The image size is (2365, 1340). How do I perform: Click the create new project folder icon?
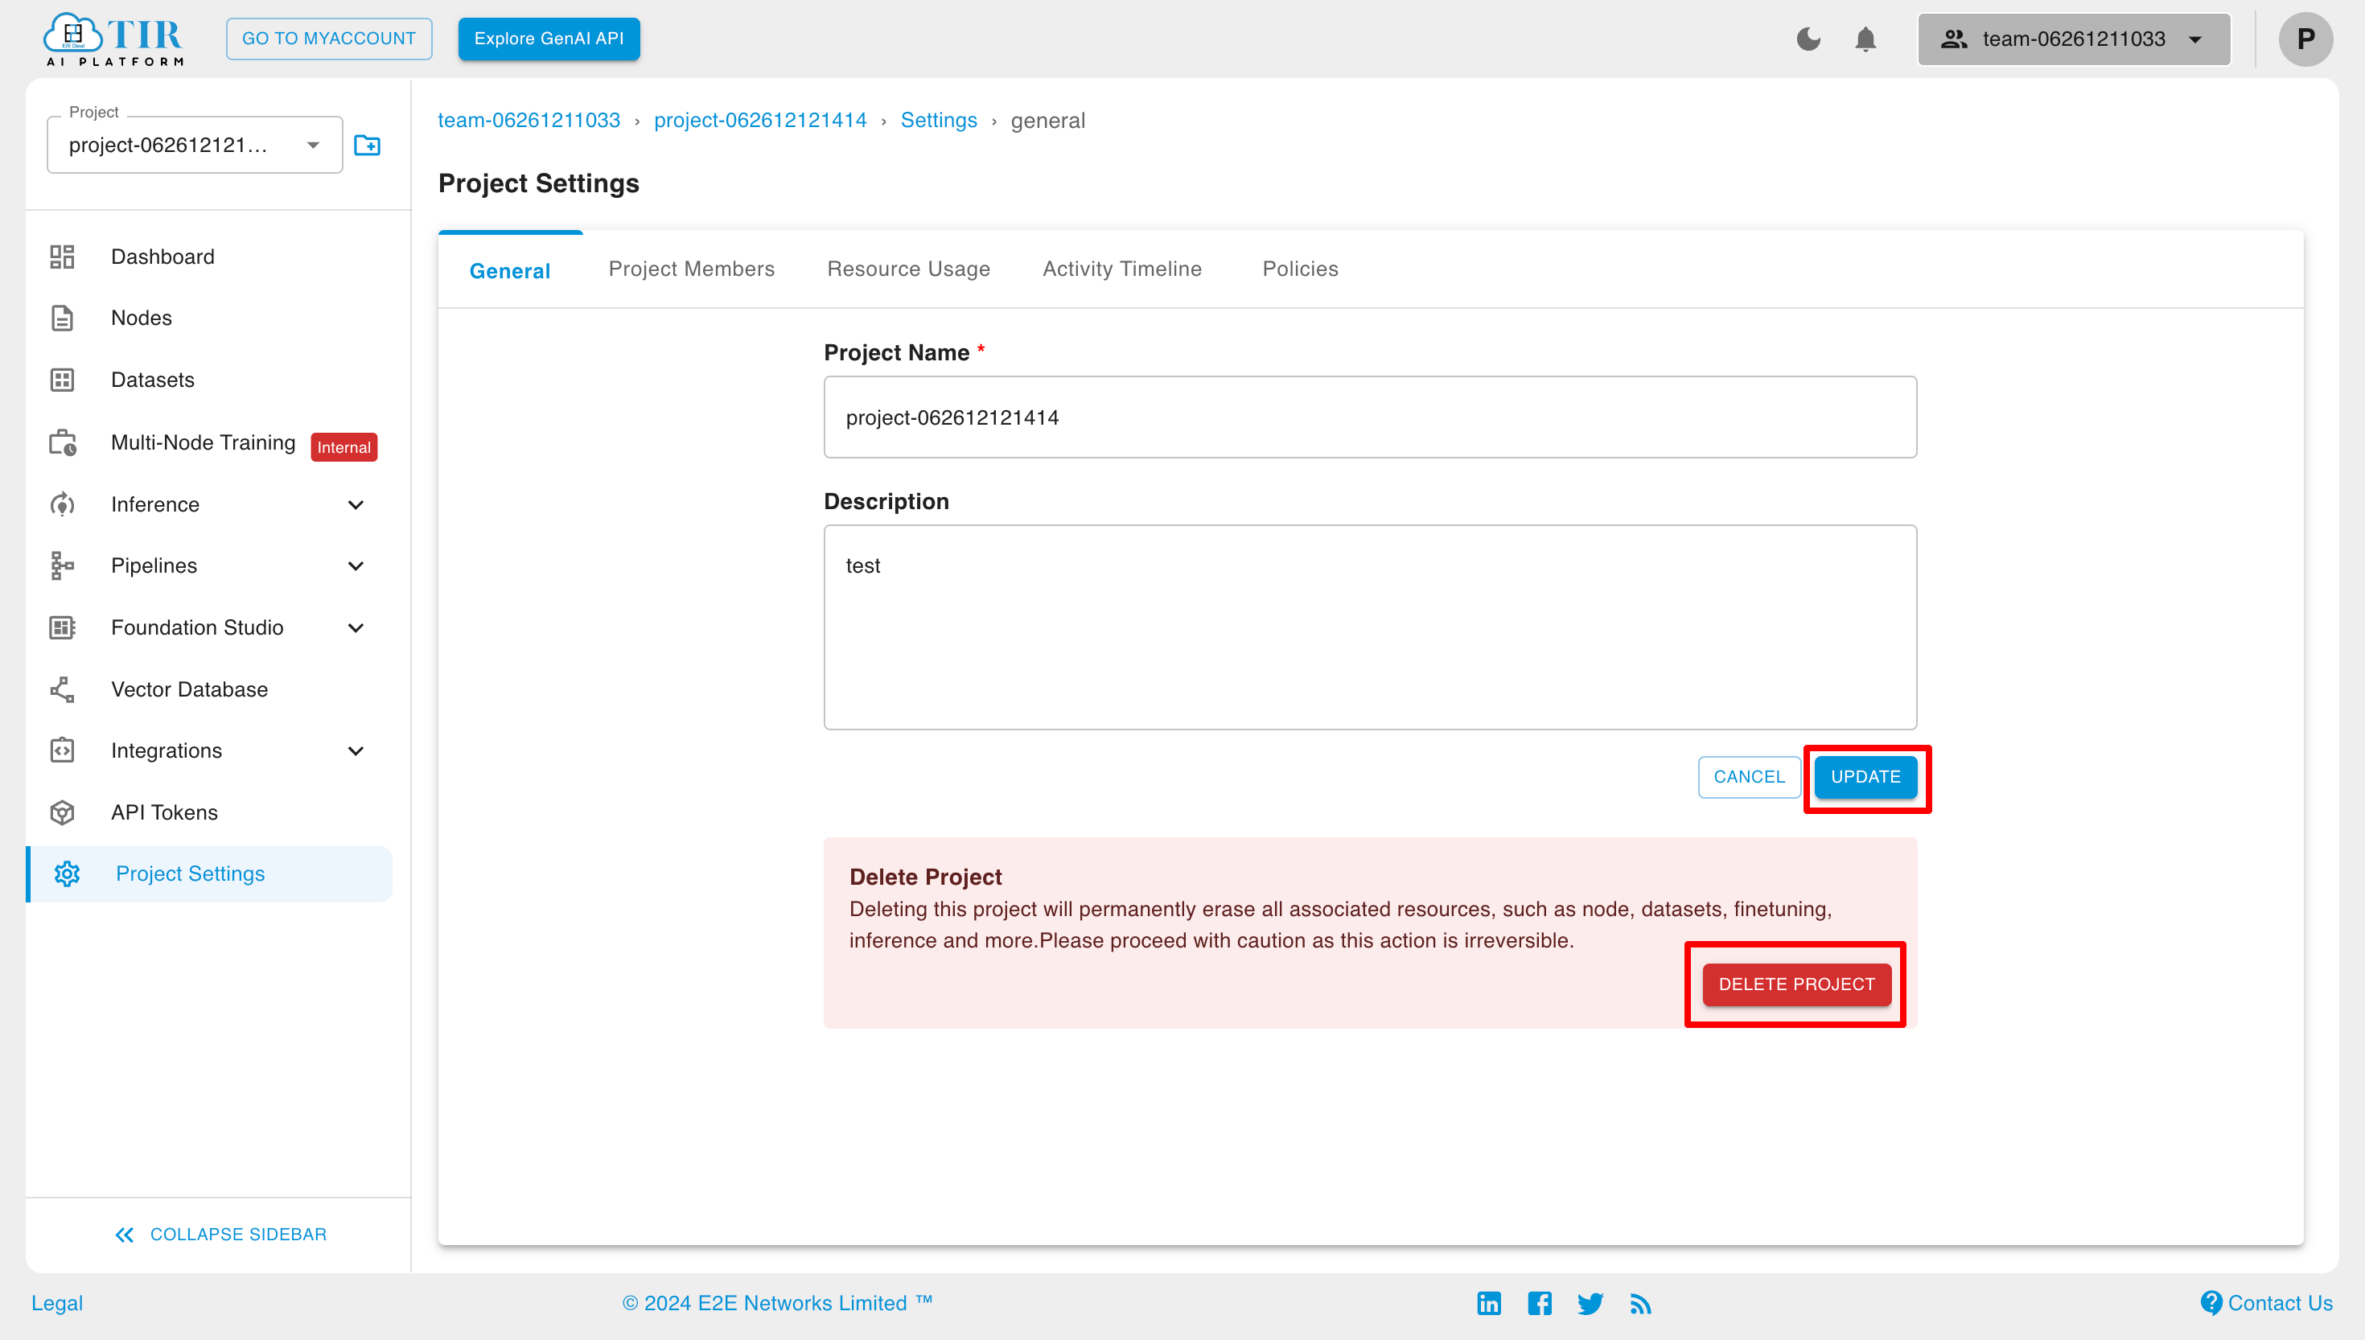pyautogui.click(x=367, y=146)
